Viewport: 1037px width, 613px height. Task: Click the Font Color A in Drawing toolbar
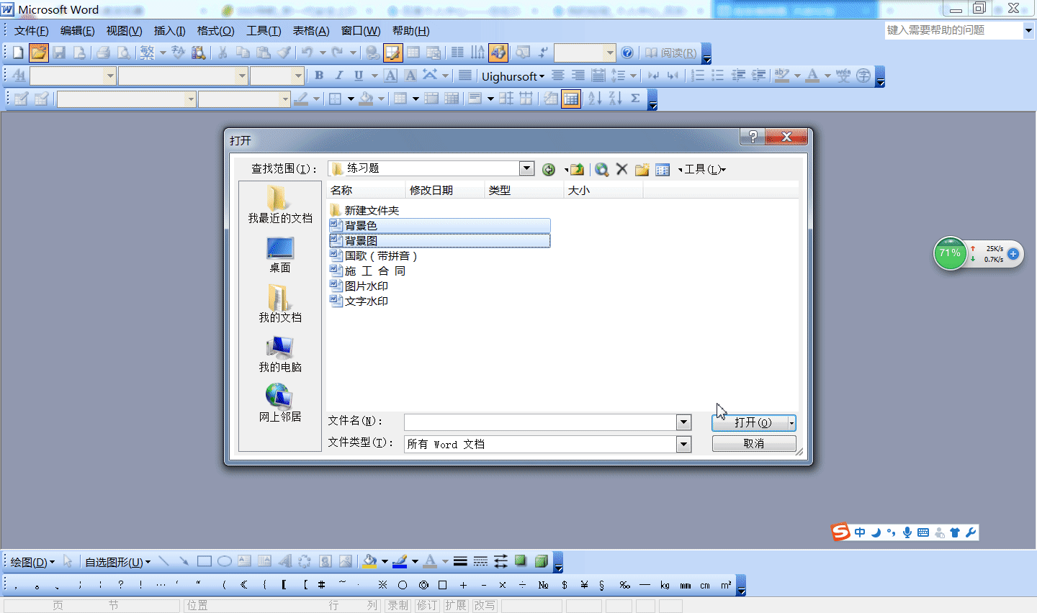430,561
